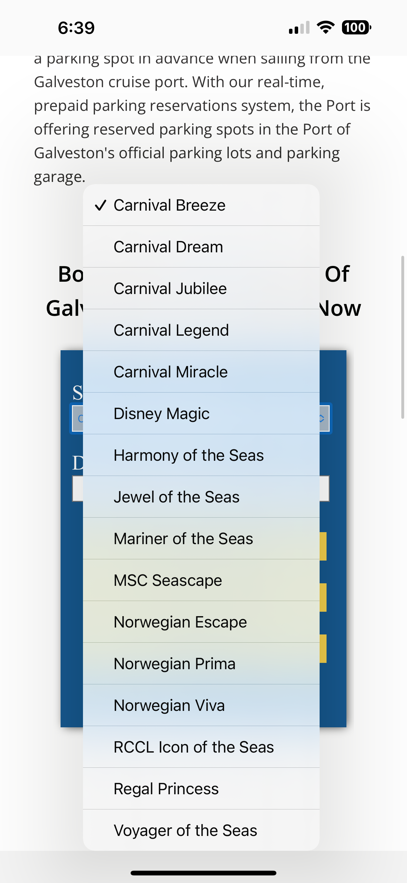Select Norwegian Escape ship
This screenshot has height=883, width=407.
tap(201, 622)
